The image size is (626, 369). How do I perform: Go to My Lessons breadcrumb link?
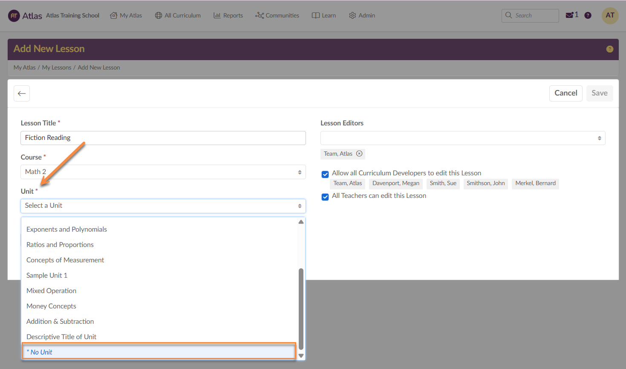click(57, 67)
